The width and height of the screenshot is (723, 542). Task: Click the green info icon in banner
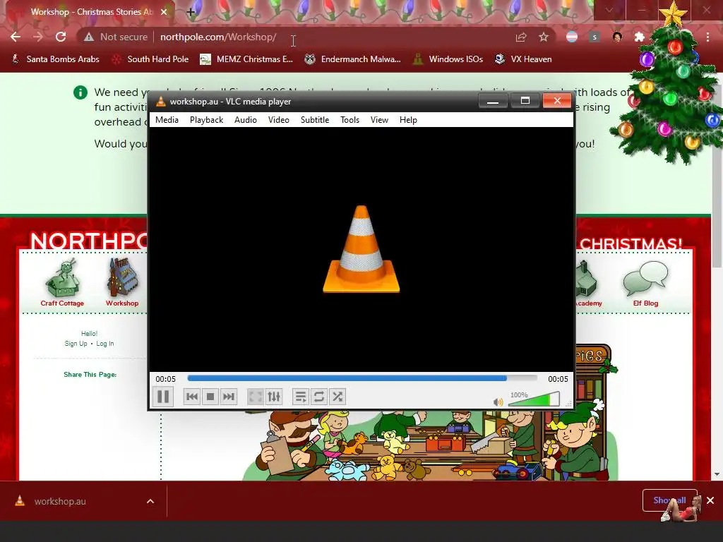point(80,92)
